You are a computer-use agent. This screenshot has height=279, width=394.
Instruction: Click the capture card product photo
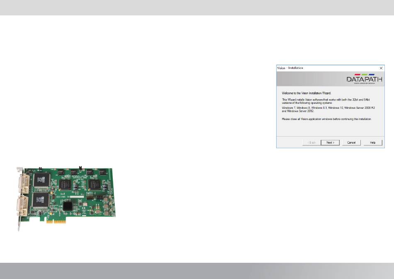tap(66, 198)
